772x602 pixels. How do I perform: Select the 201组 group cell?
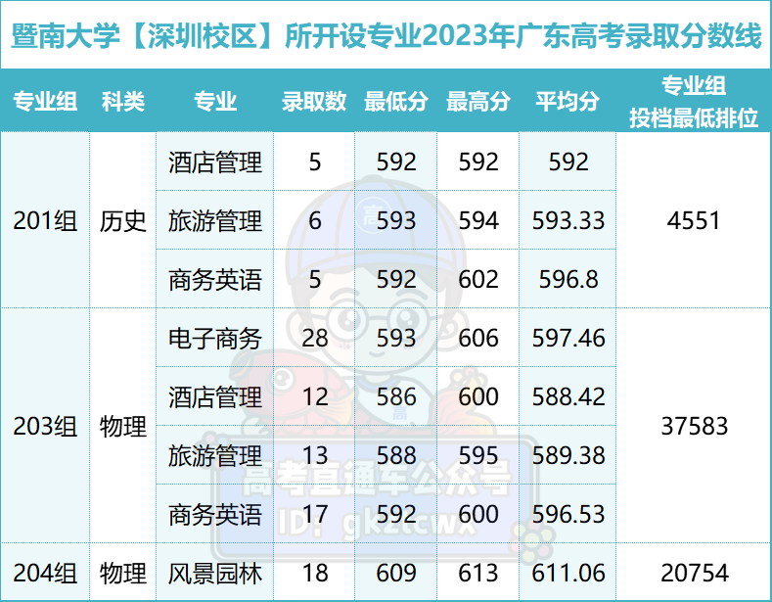click(x=45, y=220)
